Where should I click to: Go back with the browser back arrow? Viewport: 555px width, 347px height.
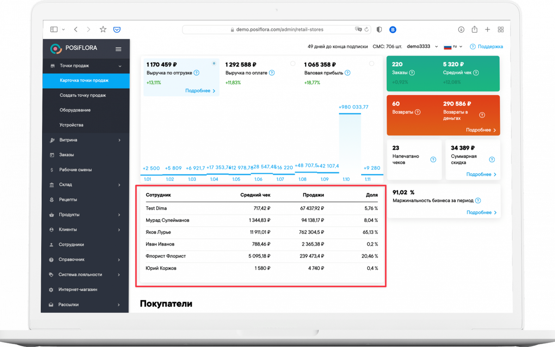click(x=76, y=29)
